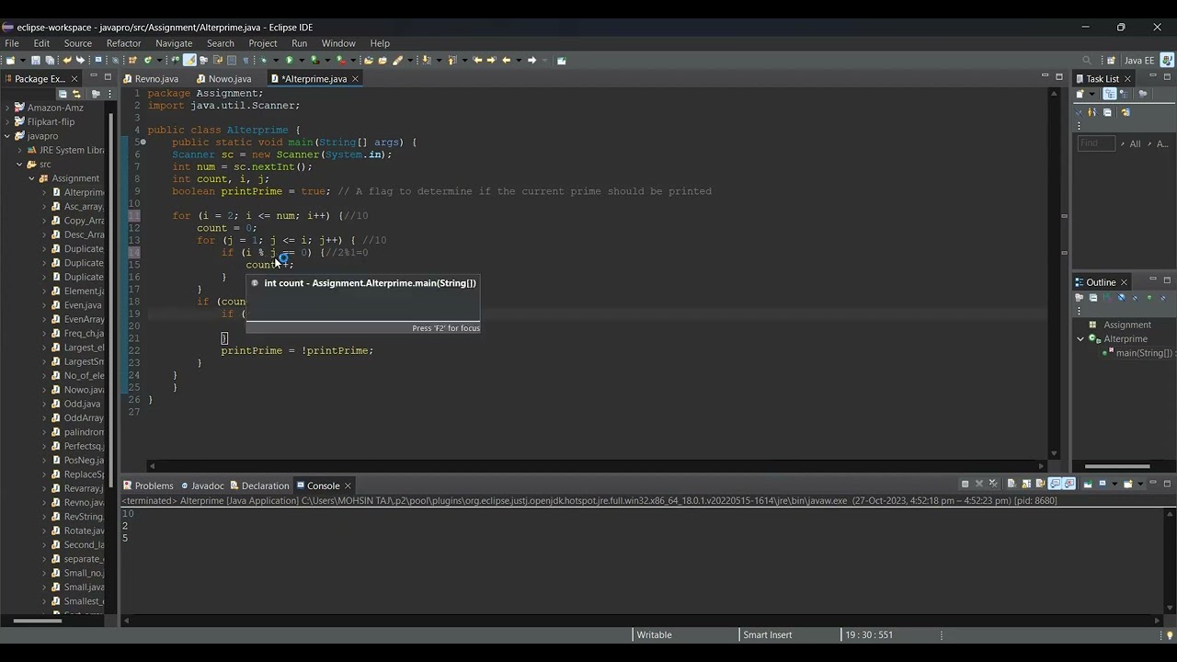Open Package Explorer view menu (three dots)
Image resolution: width=1177 pixels, height=662 pixels.
coord(109,94)
